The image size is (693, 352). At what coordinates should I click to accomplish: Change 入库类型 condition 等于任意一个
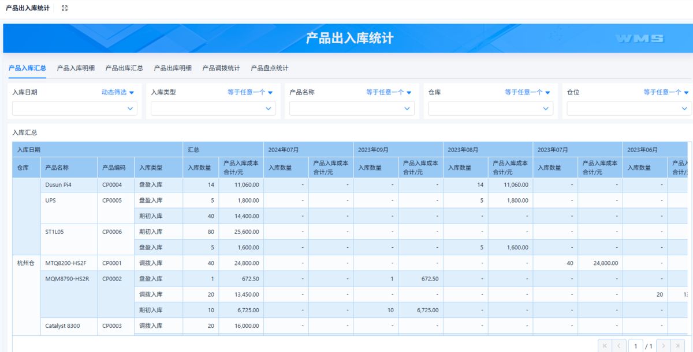click(250, 92)
